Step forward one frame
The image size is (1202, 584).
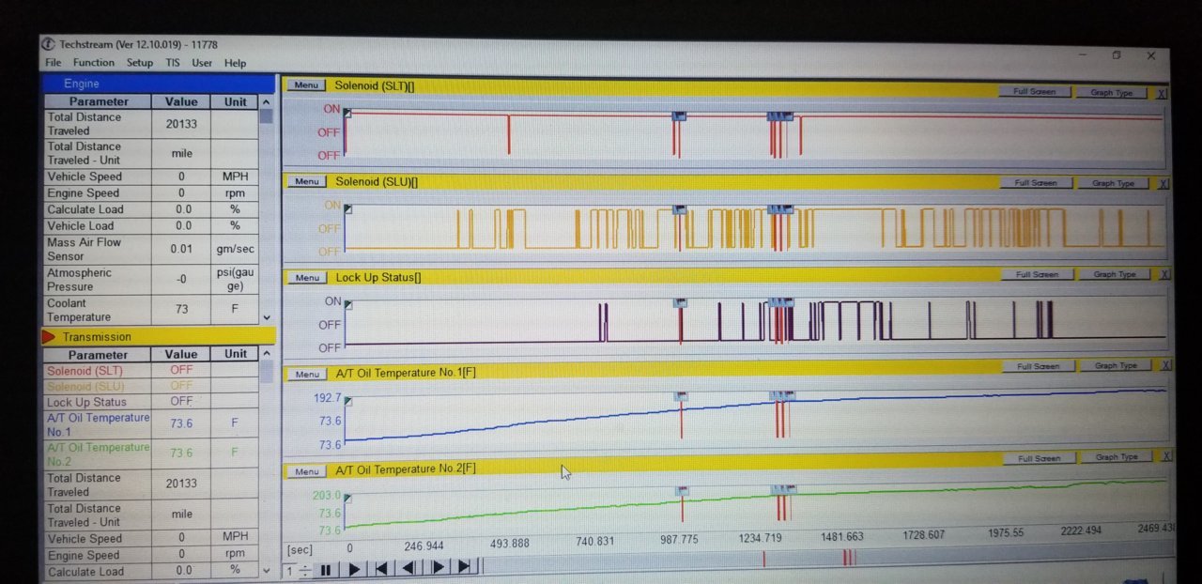(438, 567)
